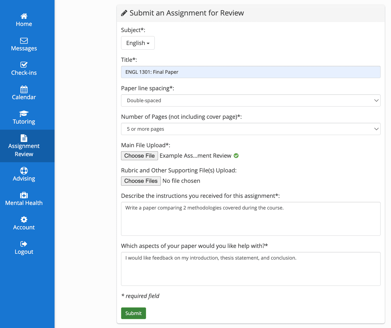
Task: Click into the Title text field
Action: tap(251, 72)
